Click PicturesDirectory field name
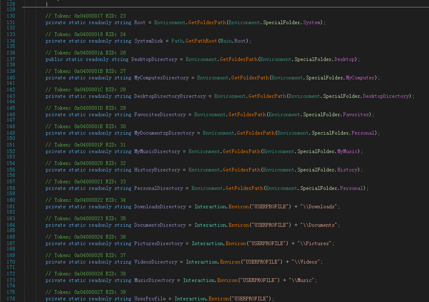The width and height of the screenshot is (429, 302). click(x=159, y=243)
